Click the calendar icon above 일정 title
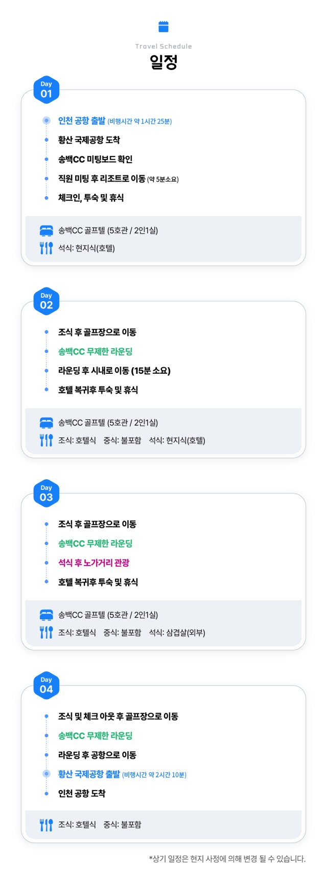327x877 pixels. (x=163, y=27)
